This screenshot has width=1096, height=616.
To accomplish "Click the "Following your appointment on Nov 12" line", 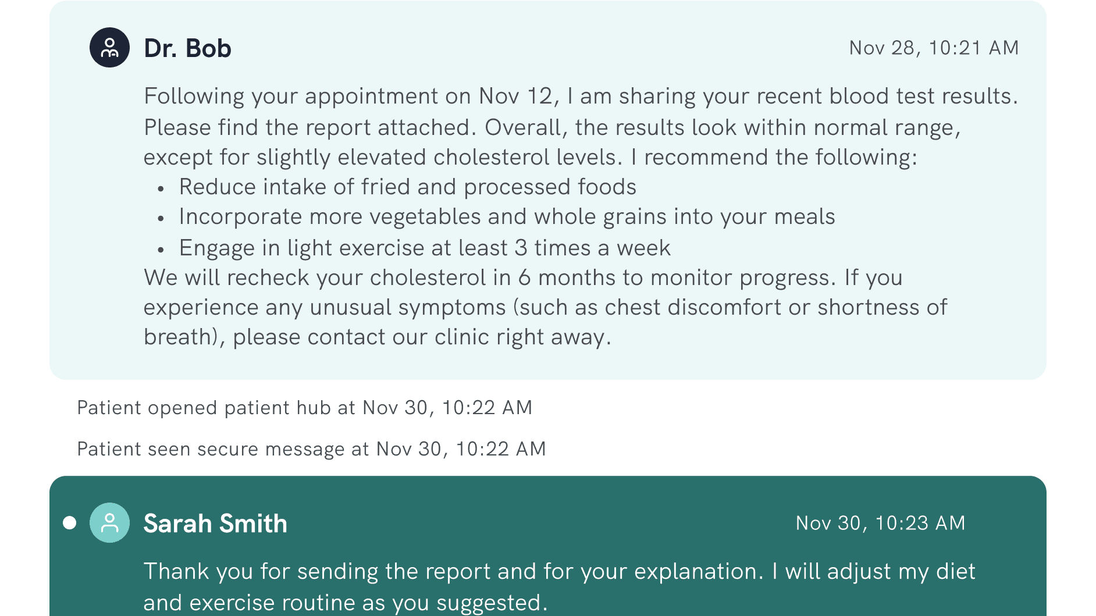I will tap(581, 97).
